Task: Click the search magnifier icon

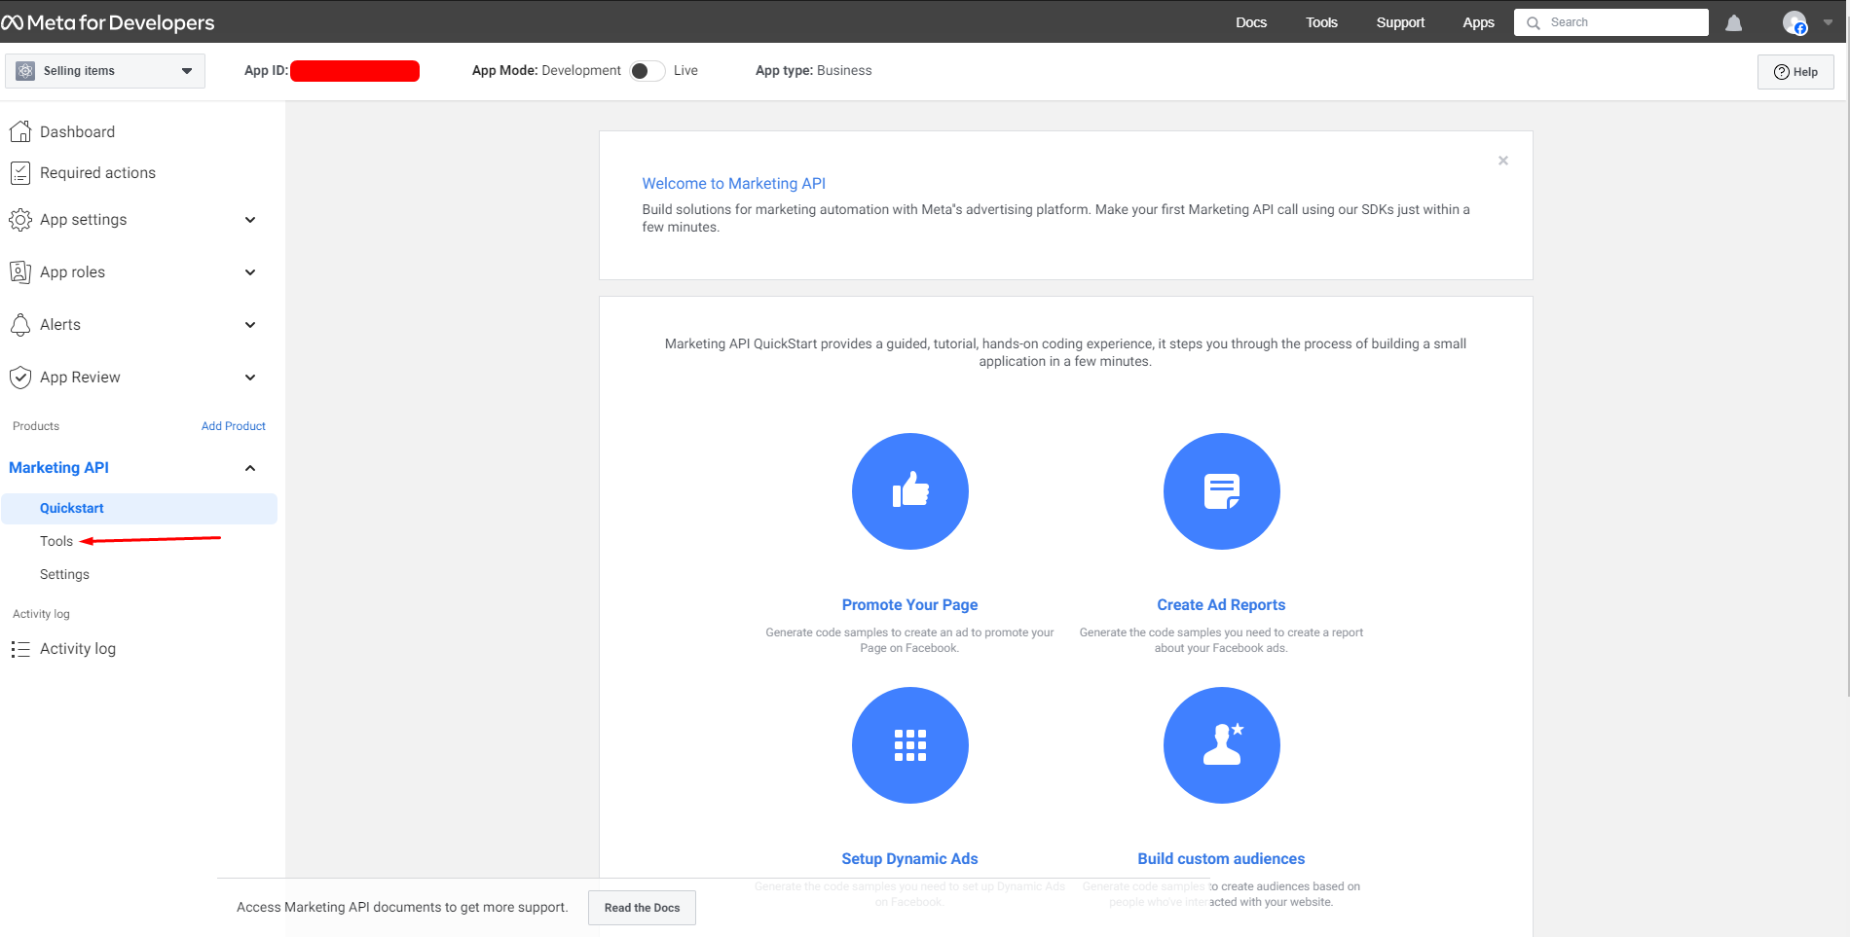Action: pos(1534,22)
